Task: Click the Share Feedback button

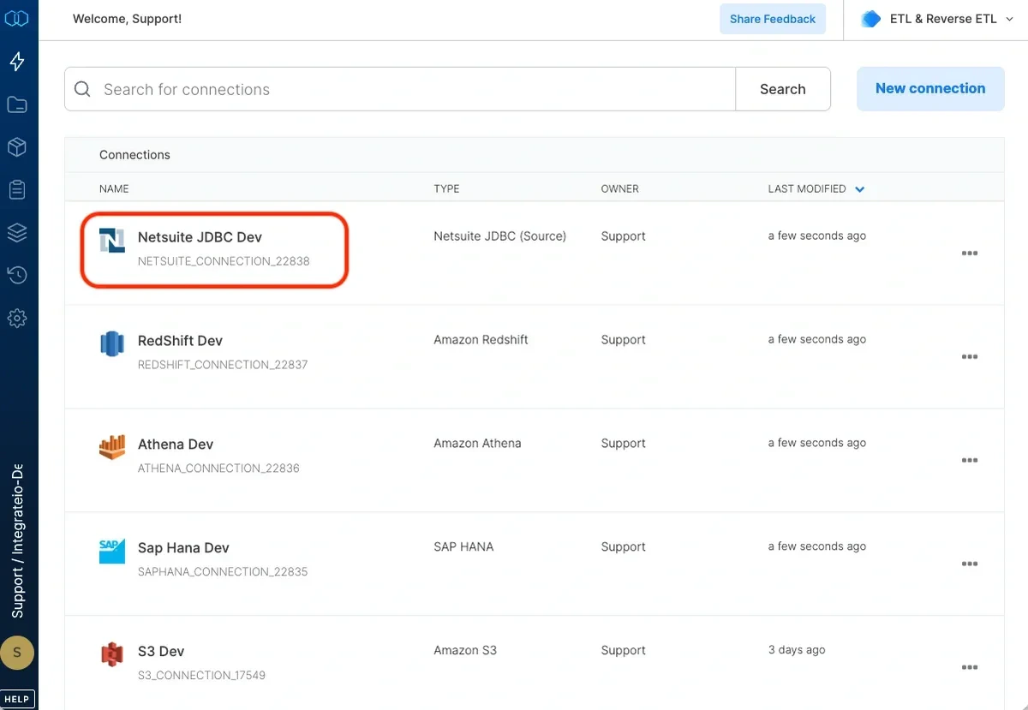Action: (772, 18)
